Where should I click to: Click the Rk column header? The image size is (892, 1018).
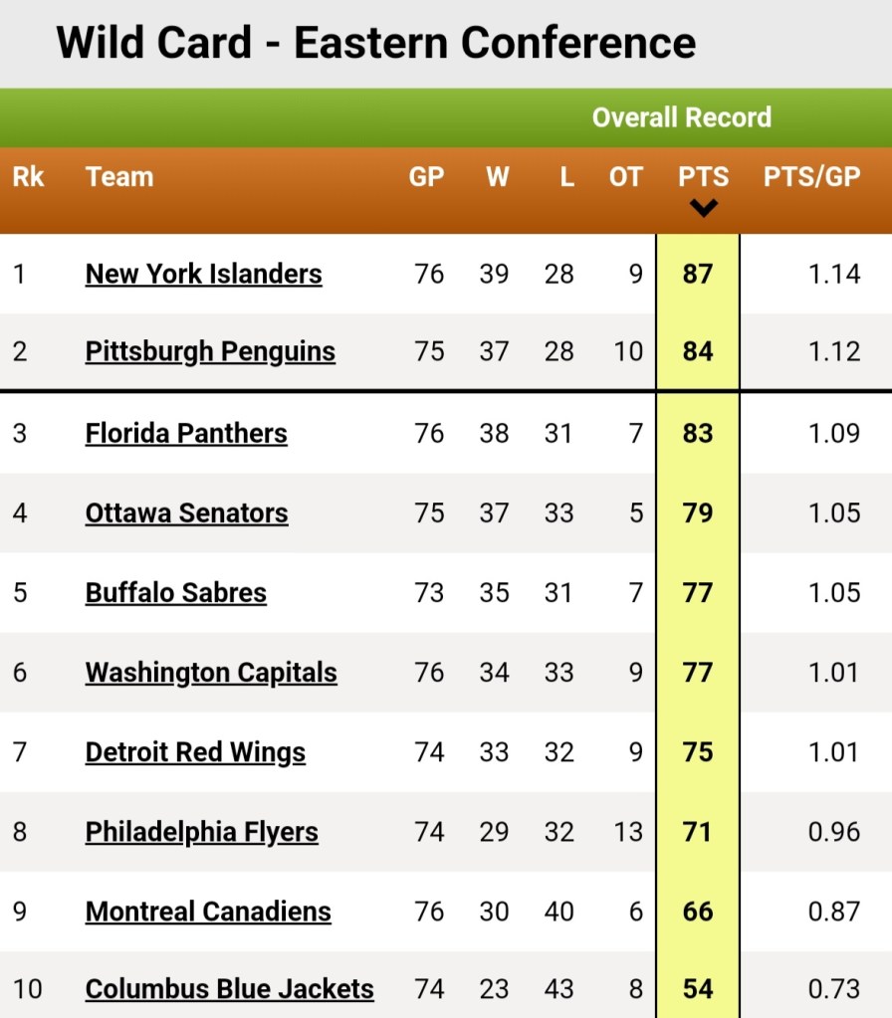click(x=29, y=176)
